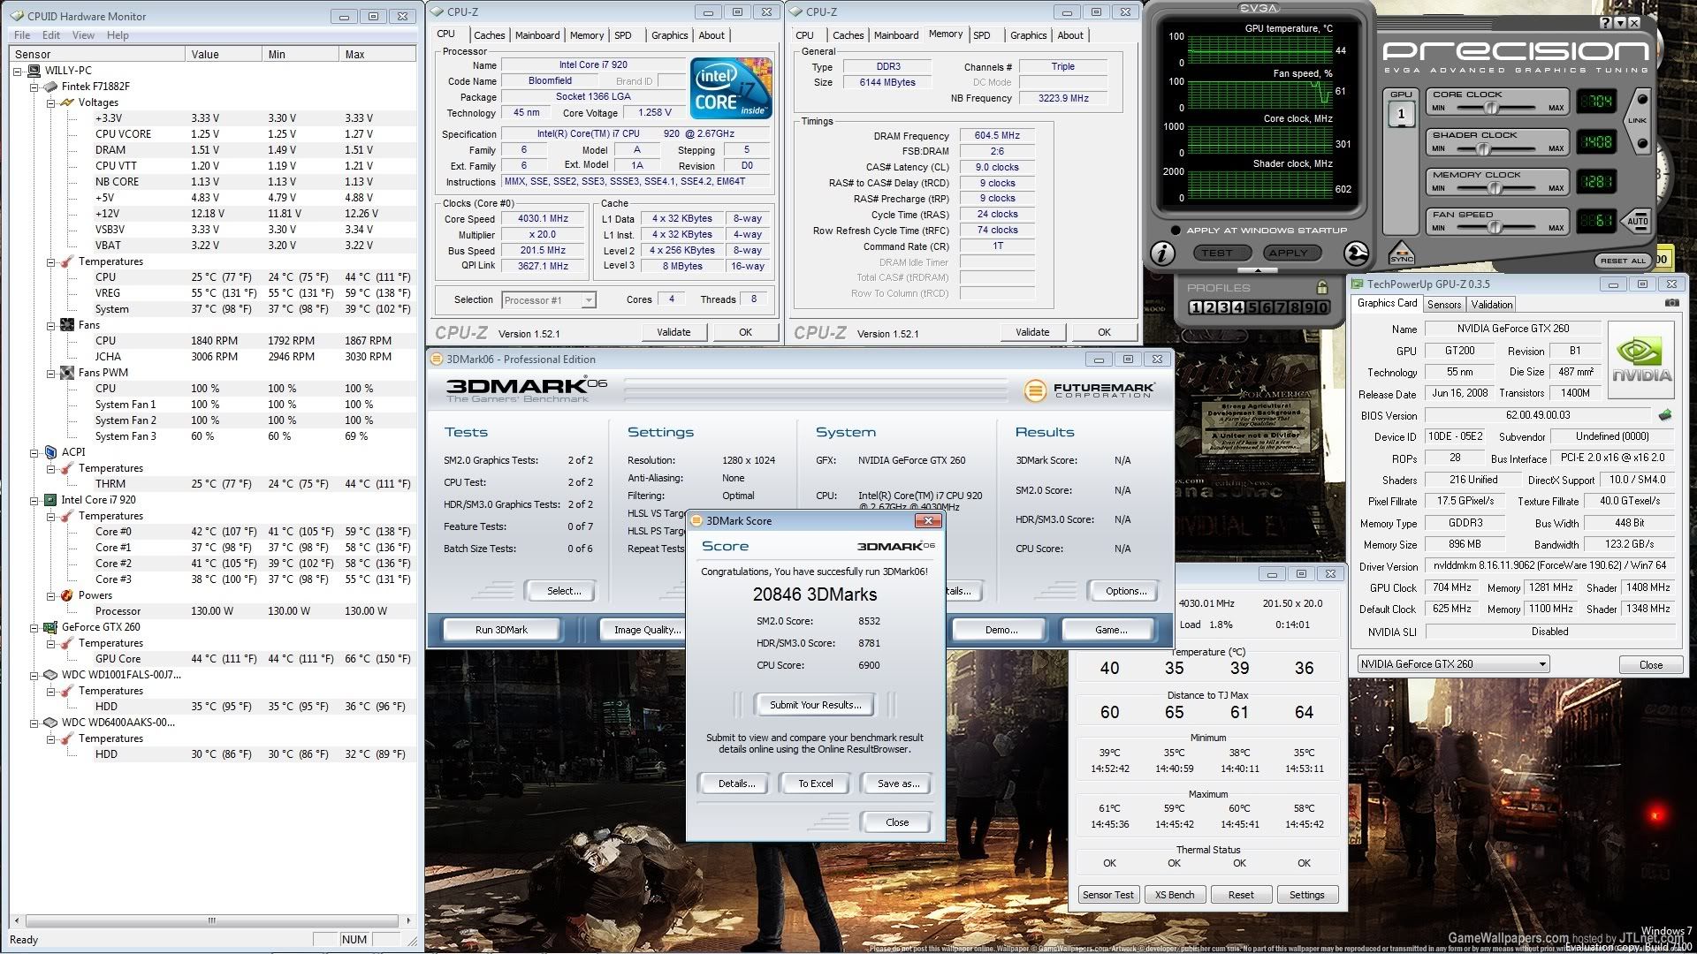Toggle Apply at Windows Startup
The width and height of the screenshot is (1697, 954).
1176,231
